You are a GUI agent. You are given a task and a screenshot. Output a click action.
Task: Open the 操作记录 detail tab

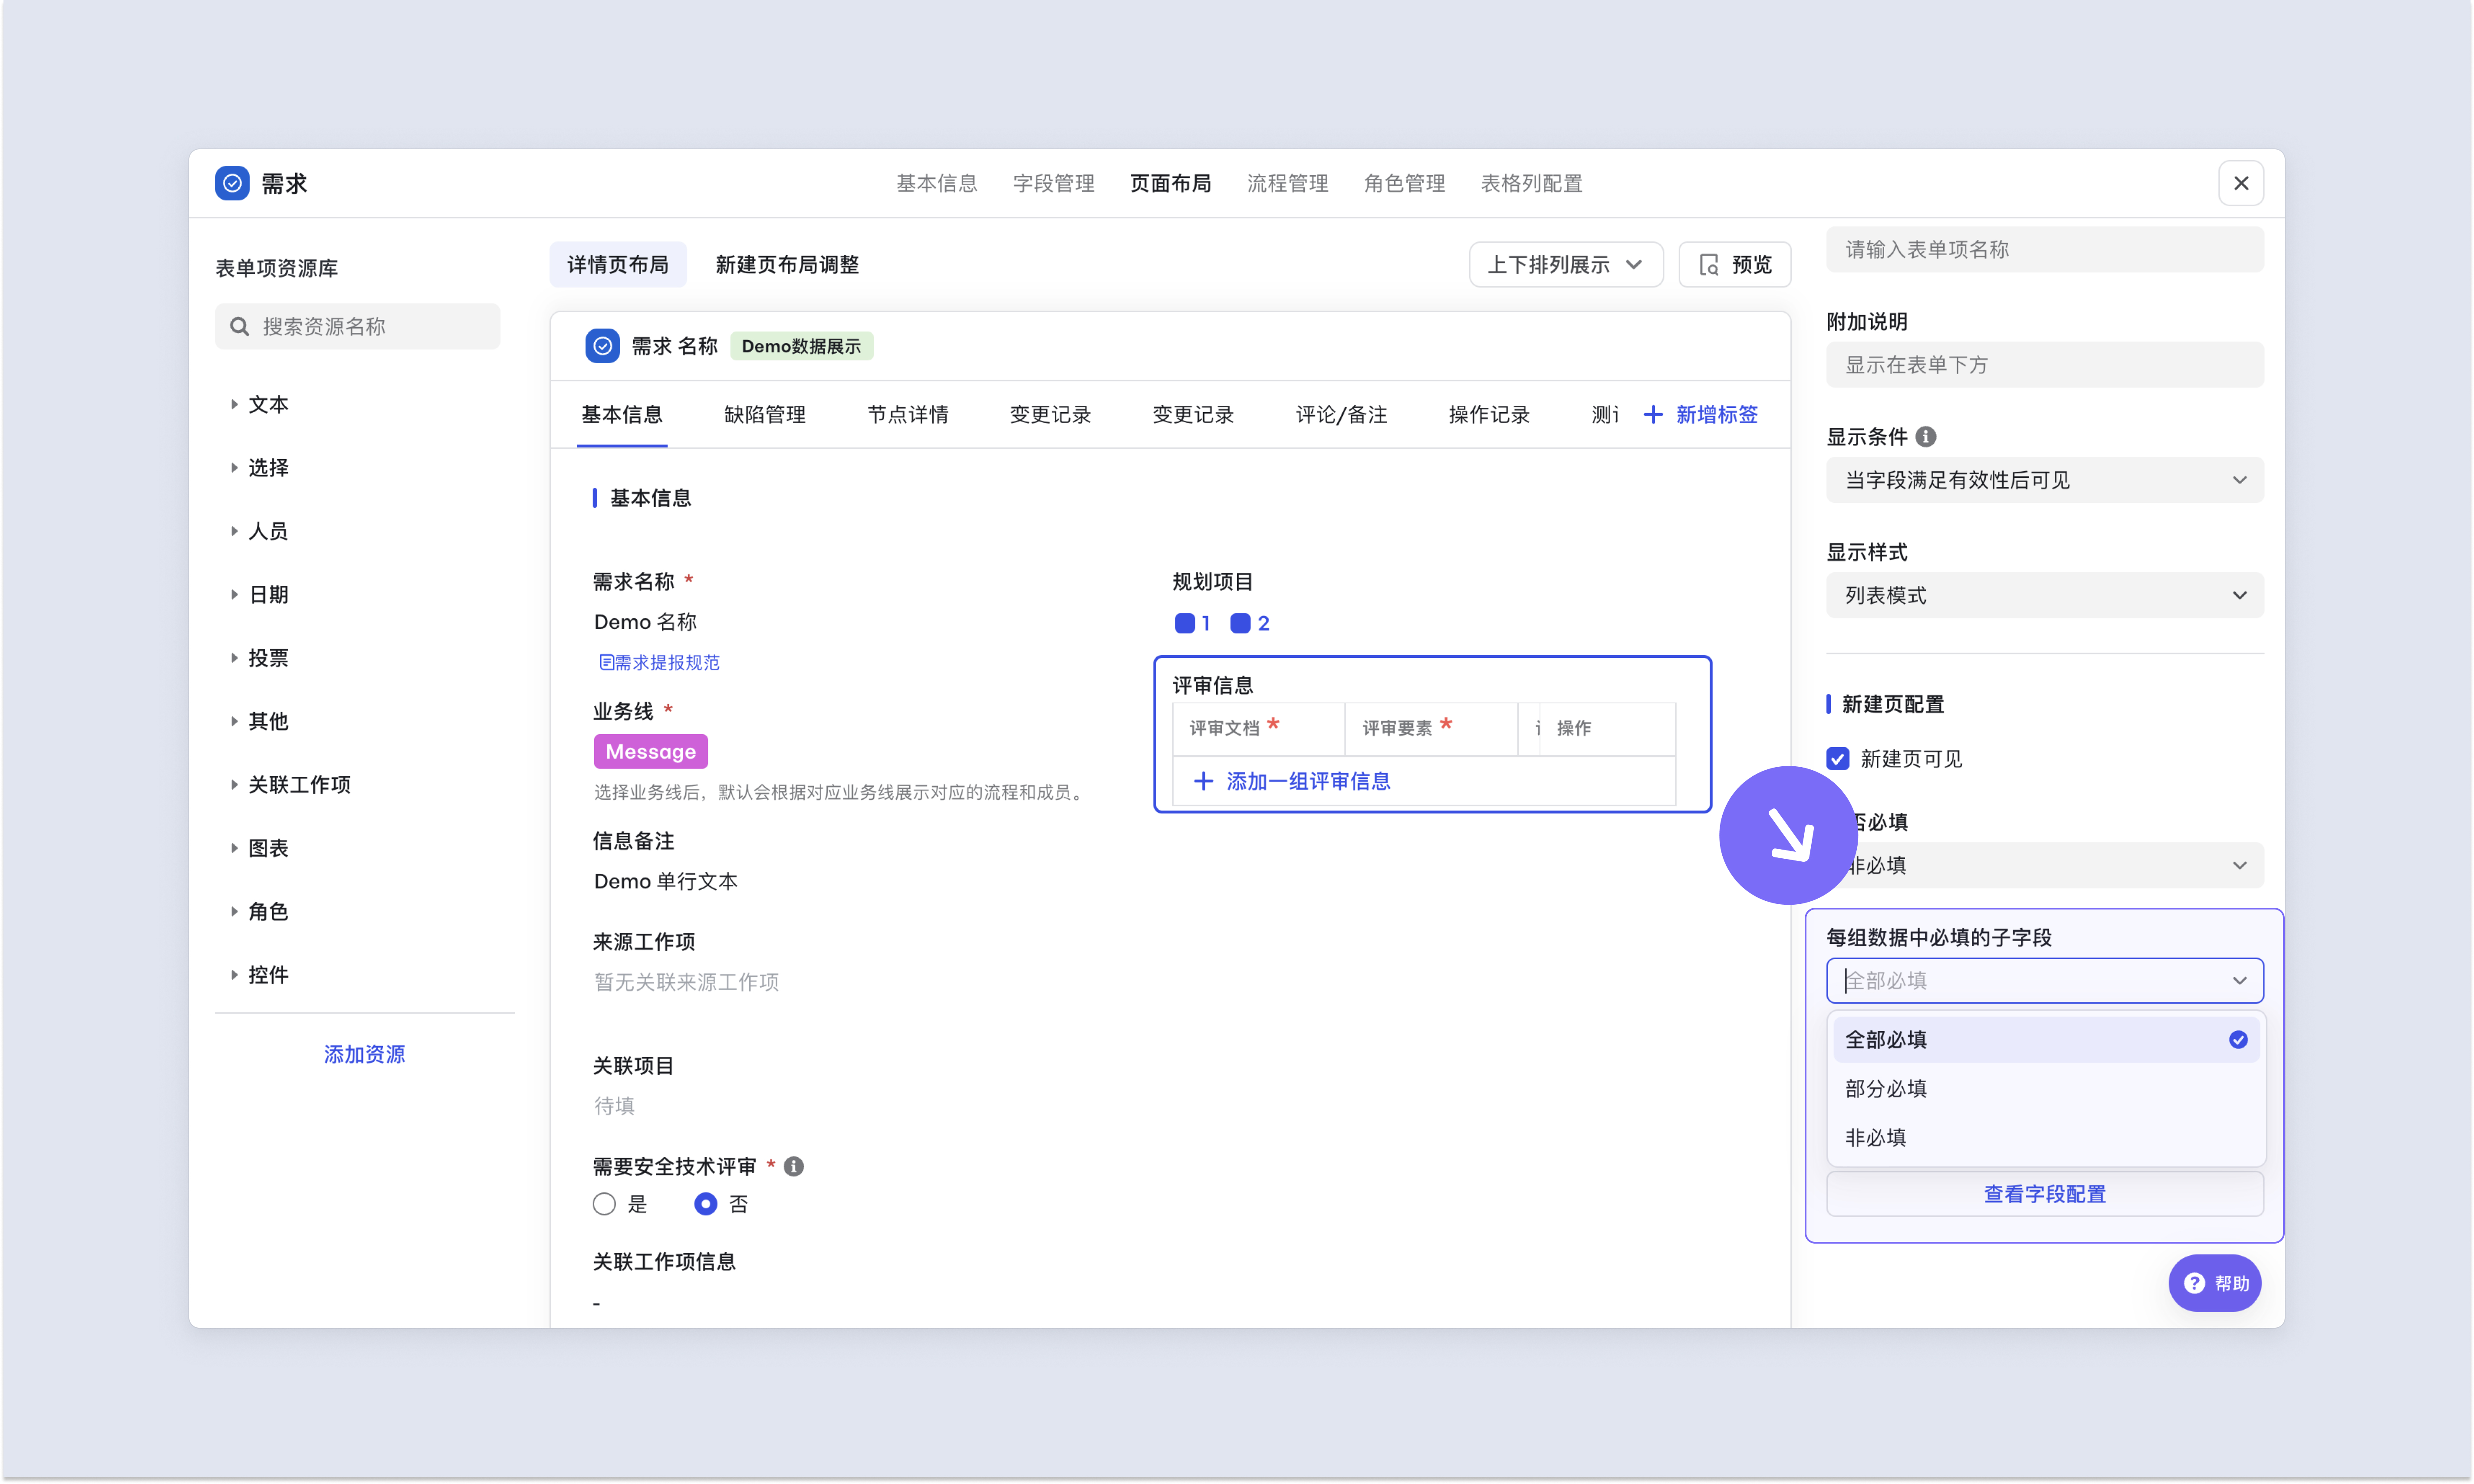click(1489, 414)
